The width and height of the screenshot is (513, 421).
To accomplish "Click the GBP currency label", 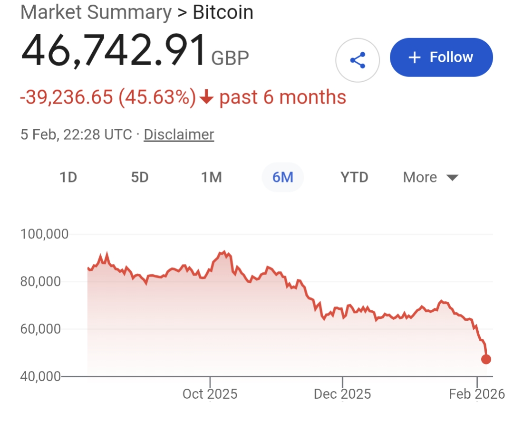I will click(230, 58).
